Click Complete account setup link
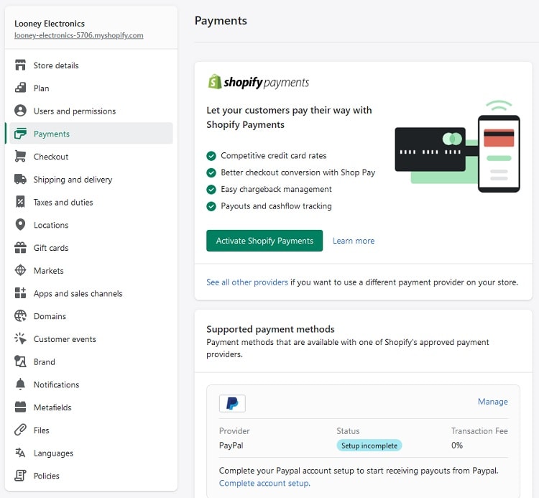The width and height of the screenshot is (539, 498). (264, 483)
